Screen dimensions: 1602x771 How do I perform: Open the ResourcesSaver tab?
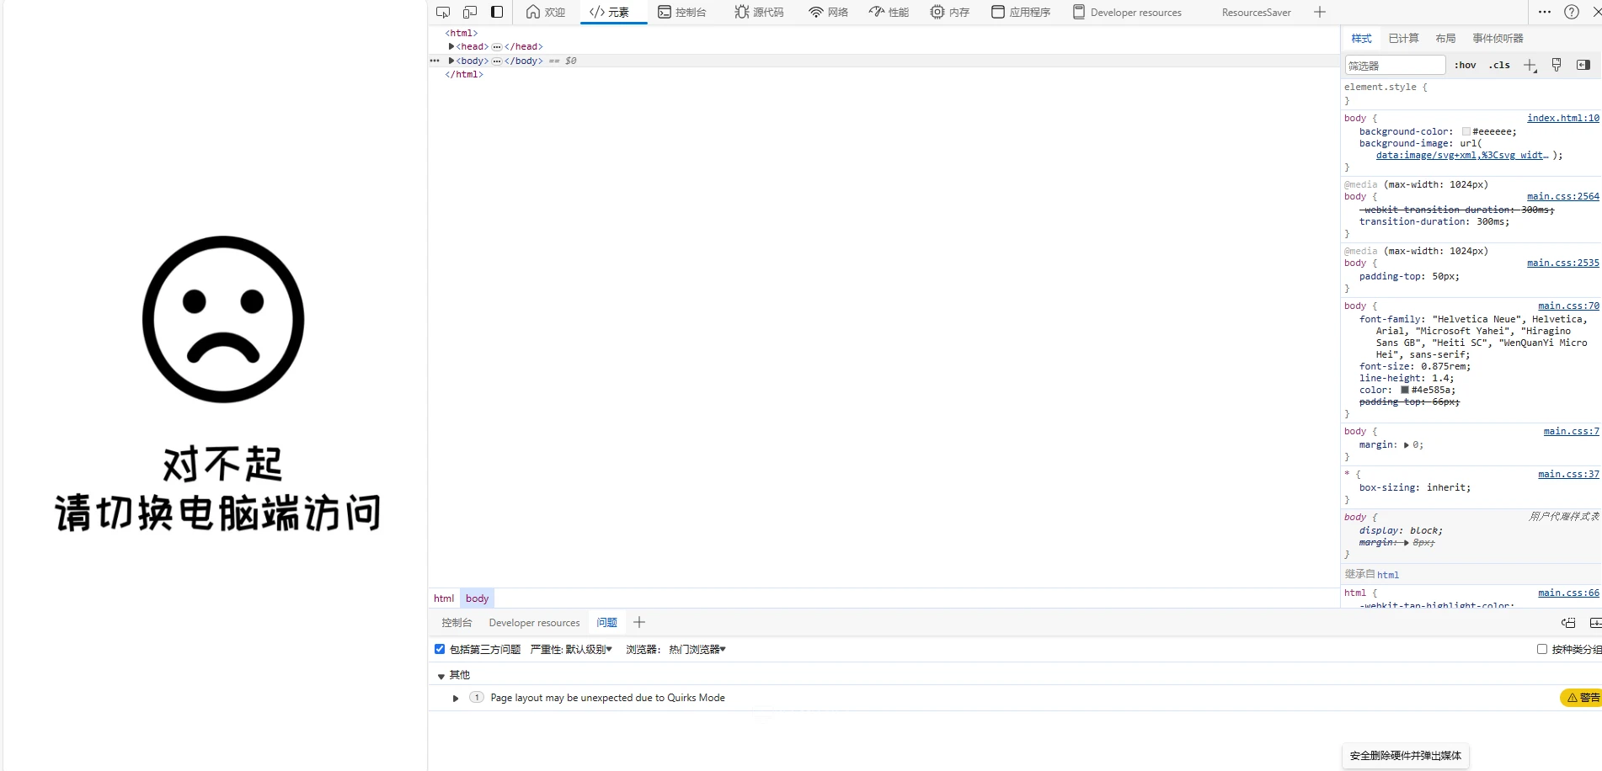point(1256,12)
